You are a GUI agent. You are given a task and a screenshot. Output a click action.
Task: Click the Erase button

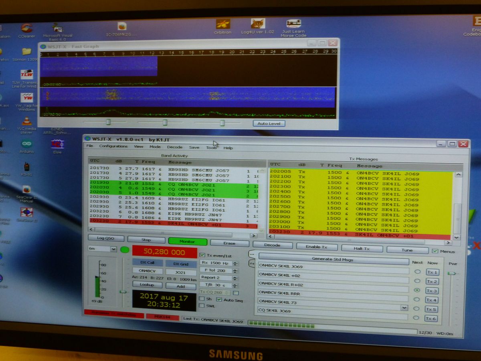pyautogui.click(x=229, y=243)
